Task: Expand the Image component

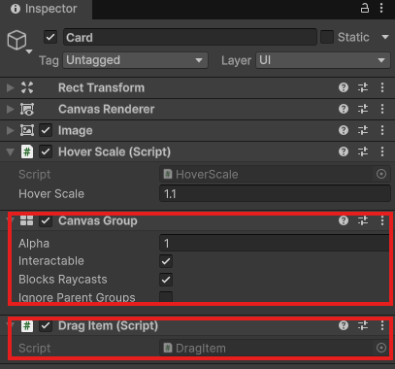Action: point(10,130)
